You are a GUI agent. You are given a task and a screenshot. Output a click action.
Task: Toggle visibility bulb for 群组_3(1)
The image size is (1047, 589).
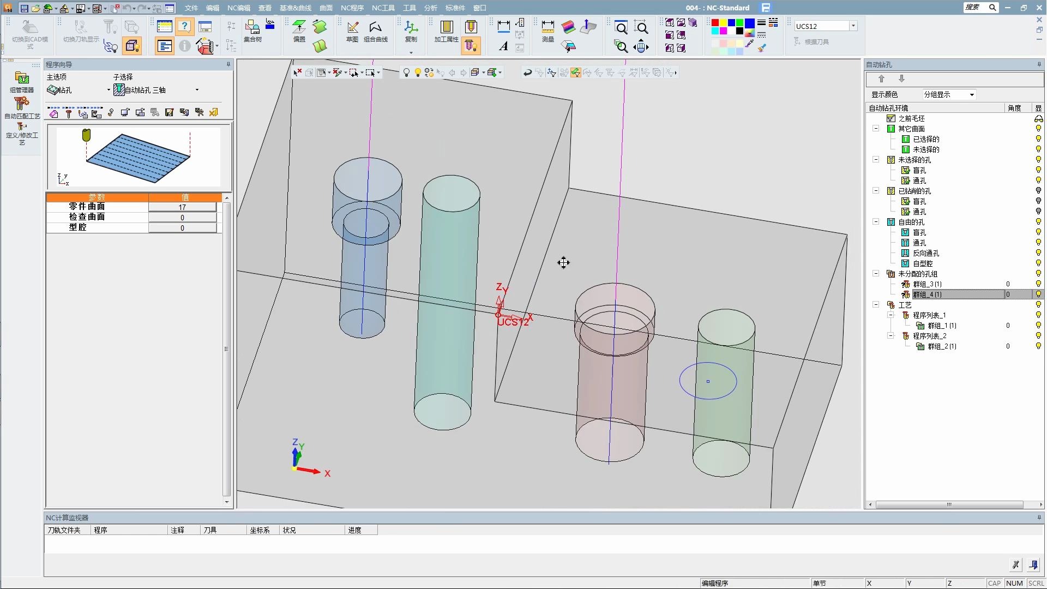(x=1038, y=284)
